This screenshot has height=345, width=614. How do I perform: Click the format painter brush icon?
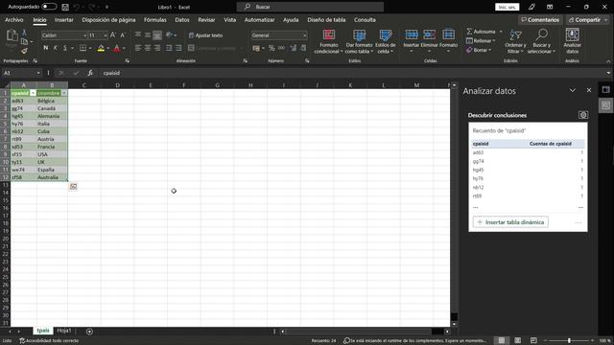pos(24,51)
